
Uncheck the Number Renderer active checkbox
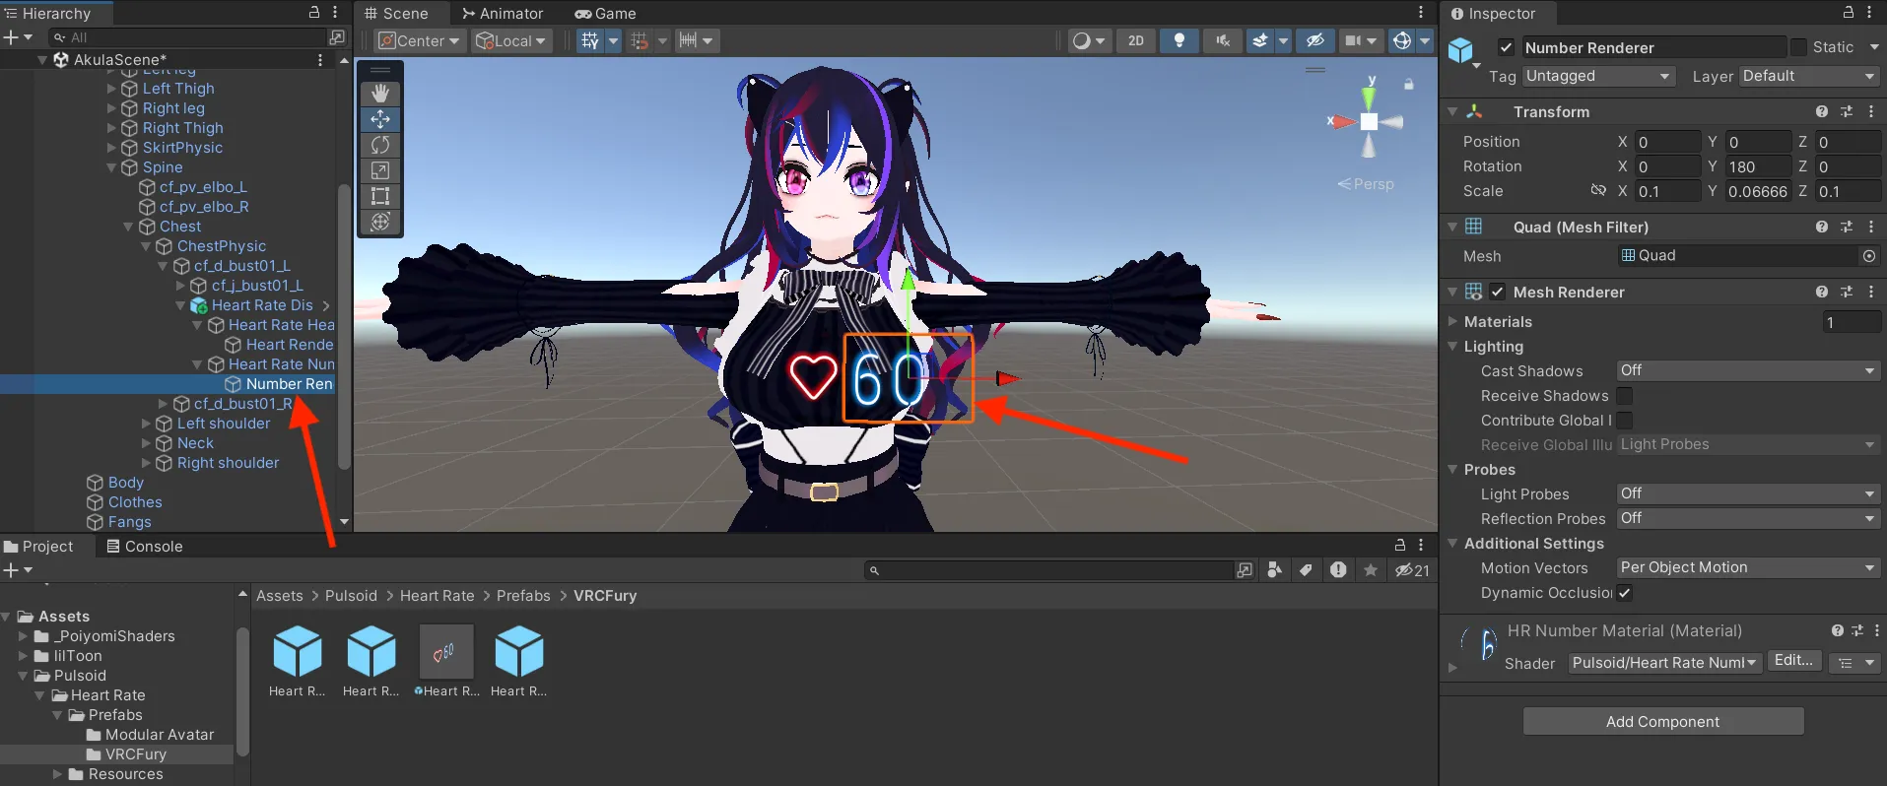tap(1506, 47)
